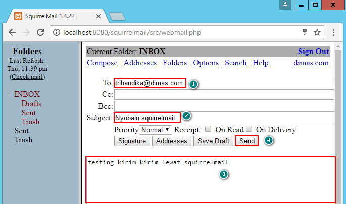Image resolution: width=346 pixels, height=204 pixels.
Task: Open red Trash subfolder under INBOX
Action: pyautogui.click(x=30, y=122)
